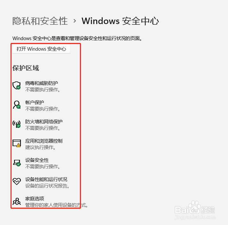The image size is (228, 225).
Task: Click the 建议执行操作 status text
Action: (x=40, y=147)
